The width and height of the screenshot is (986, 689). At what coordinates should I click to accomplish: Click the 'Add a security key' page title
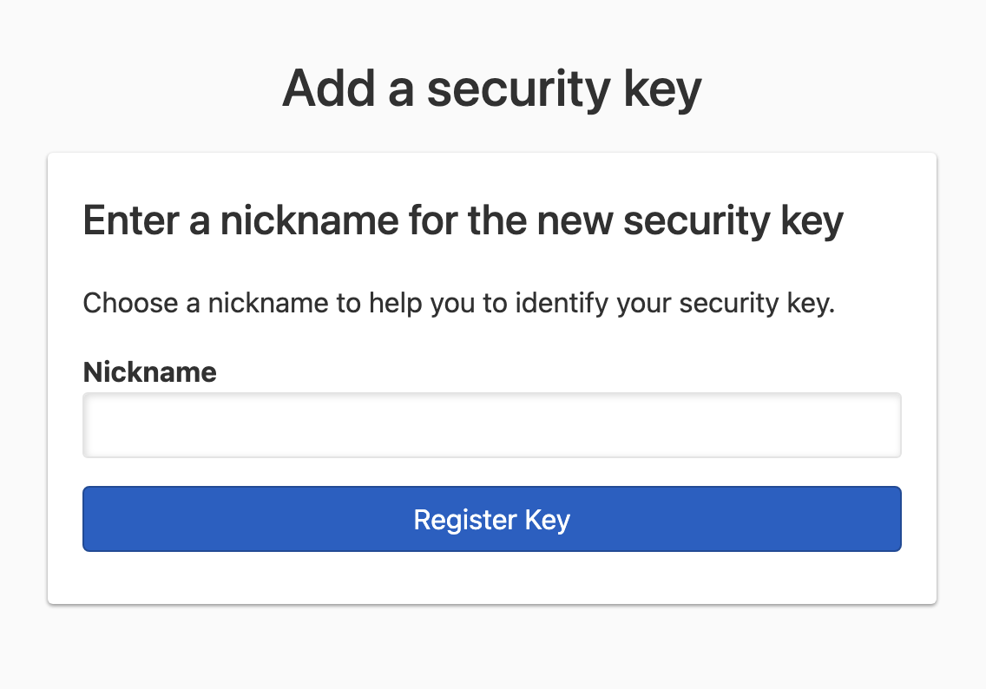point(492,87)
